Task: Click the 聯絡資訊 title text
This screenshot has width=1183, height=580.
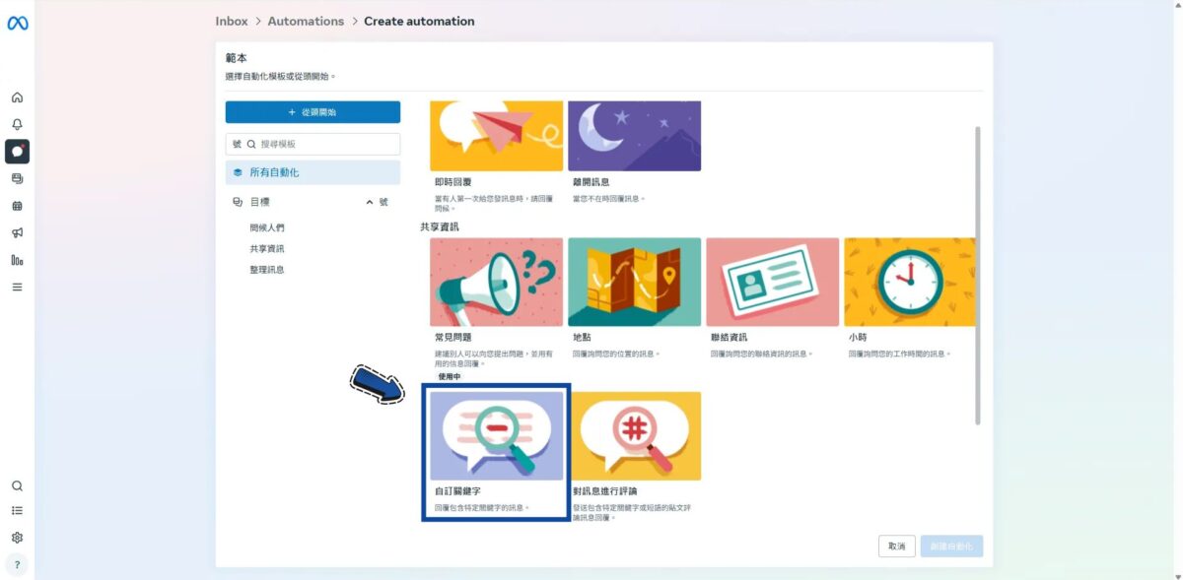Action: (x=729, y=337)
